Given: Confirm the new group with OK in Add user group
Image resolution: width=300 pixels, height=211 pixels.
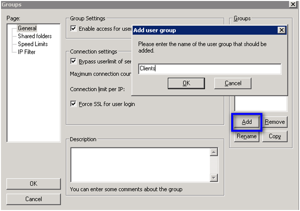Looking at the screenshot, I should coord(186,83).
